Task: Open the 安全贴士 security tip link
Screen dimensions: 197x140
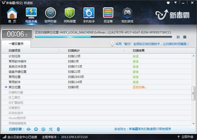Action: [143, 129]
